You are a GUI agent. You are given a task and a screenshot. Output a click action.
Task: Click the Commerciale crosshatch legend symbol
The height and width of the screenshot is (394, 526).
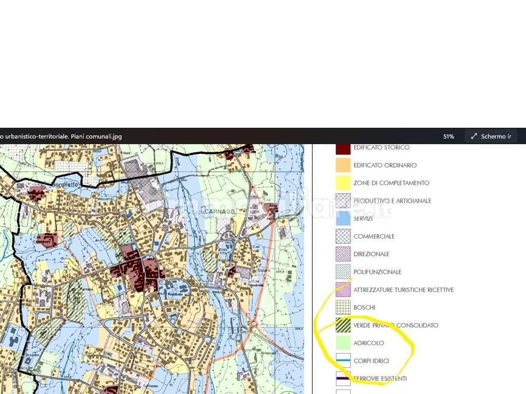click(x=343, y=236)
